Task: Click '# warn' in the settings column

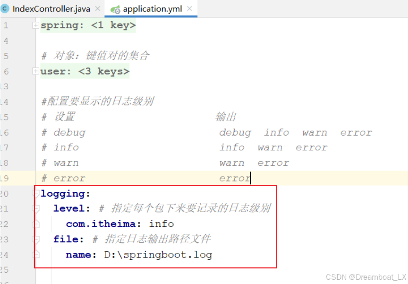Action: [x=60, y=163]
